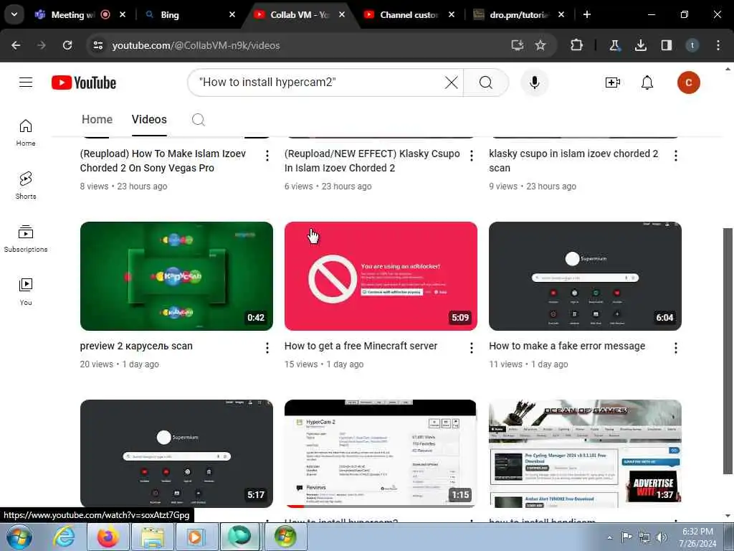Show hidden system tray icons arrow
The height and width of the screenshot is (551, 734).
pos(609,537)
